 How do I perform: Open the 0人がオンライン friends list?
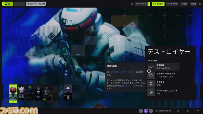164,111
